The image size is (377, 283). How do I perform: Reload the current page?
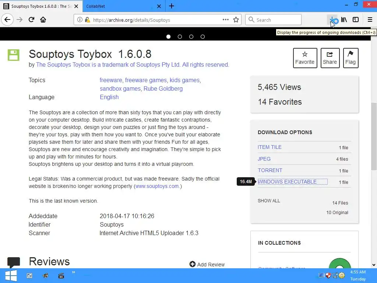point(31,20)
